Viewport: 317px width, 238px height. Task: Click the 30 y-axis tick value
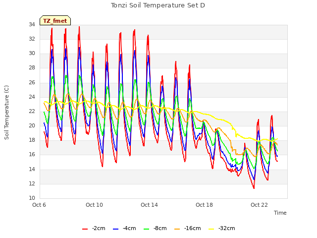(x=32, y=54)
